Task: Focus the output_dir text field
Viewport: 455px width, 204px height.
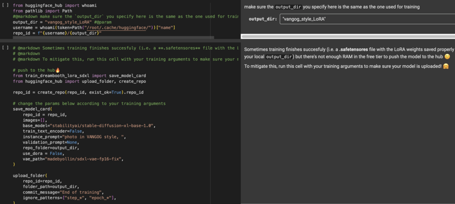Action: (x=365, y=19)
